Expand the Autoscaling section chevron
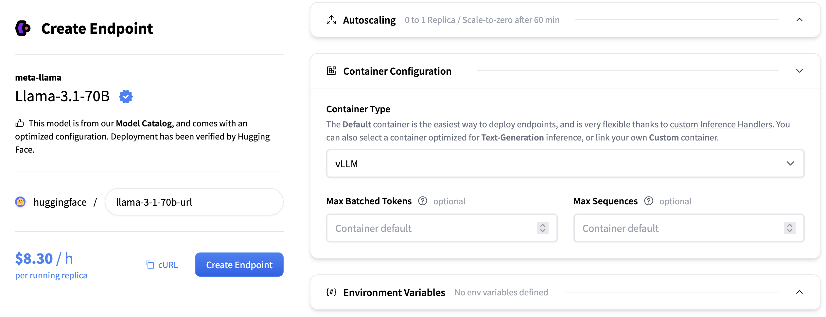This screenshot has height=317, width=826. pyautogui.click(x=799, y=20)
